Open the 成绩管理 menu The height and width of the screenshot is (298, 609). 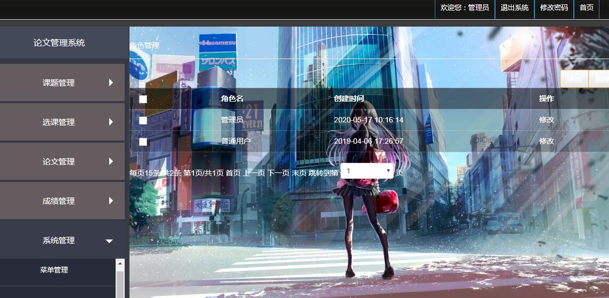pyautogui.click(x=62, y=201)
